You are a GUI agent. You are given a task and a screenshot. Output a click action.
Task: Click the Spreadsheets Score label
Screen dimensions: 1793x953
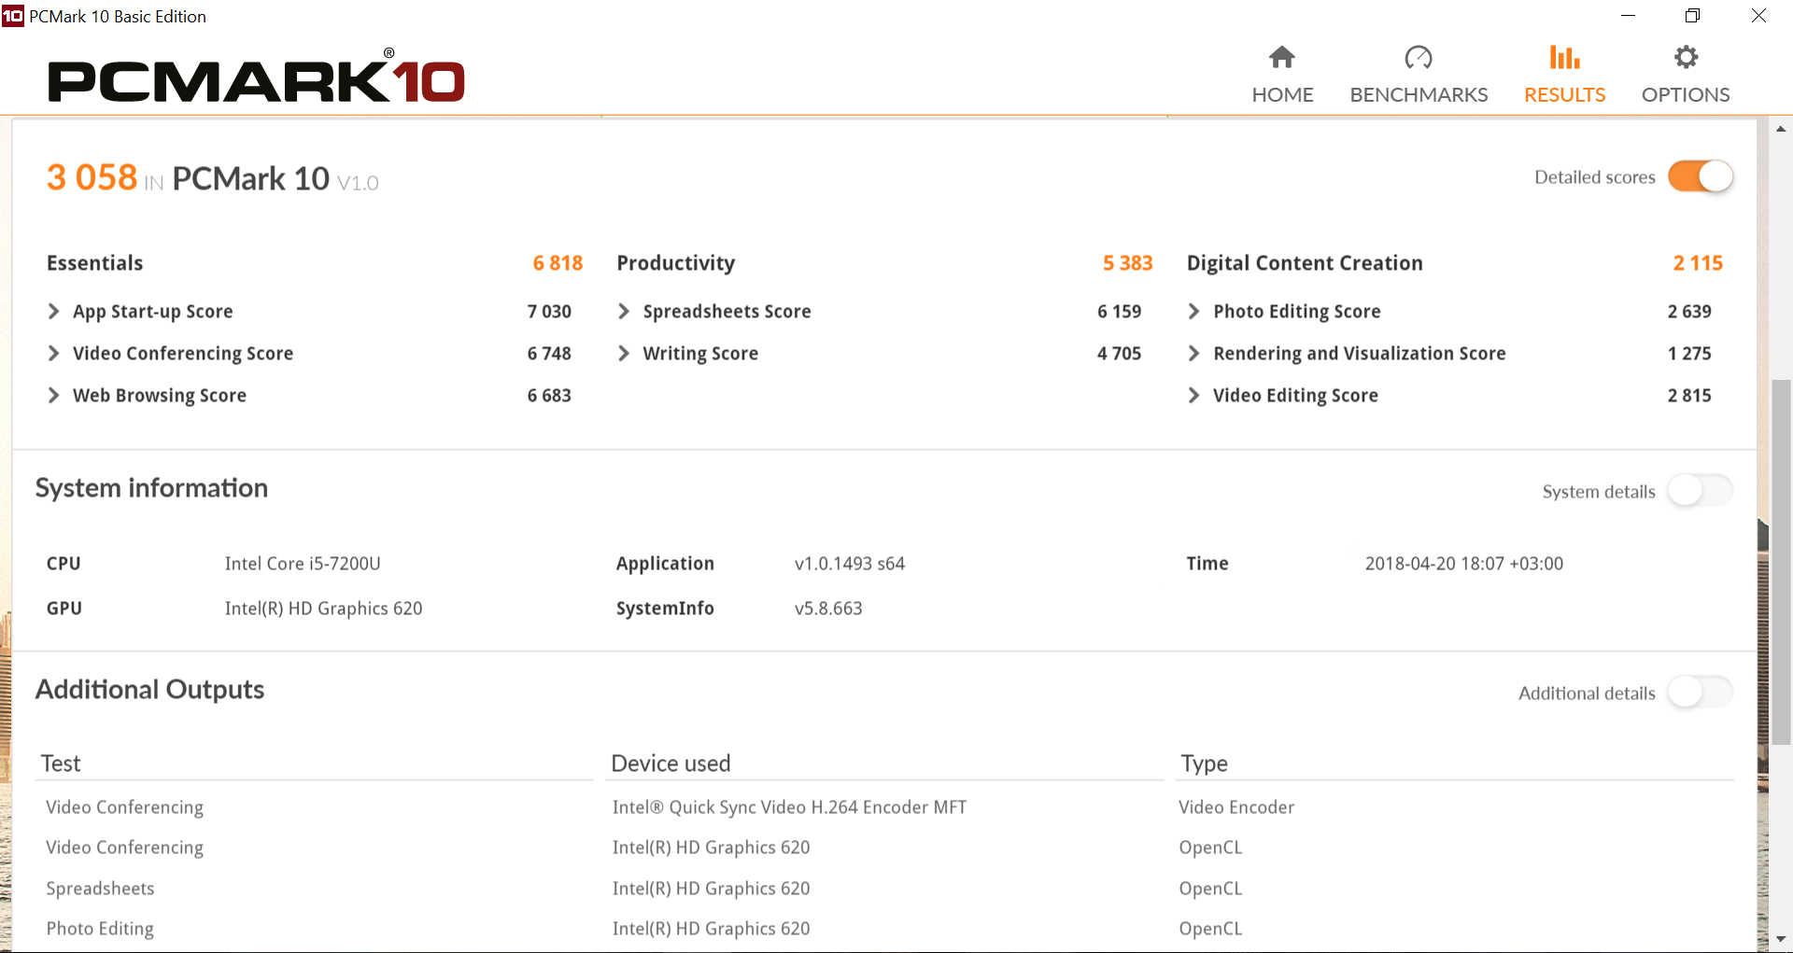coord(727,312)
